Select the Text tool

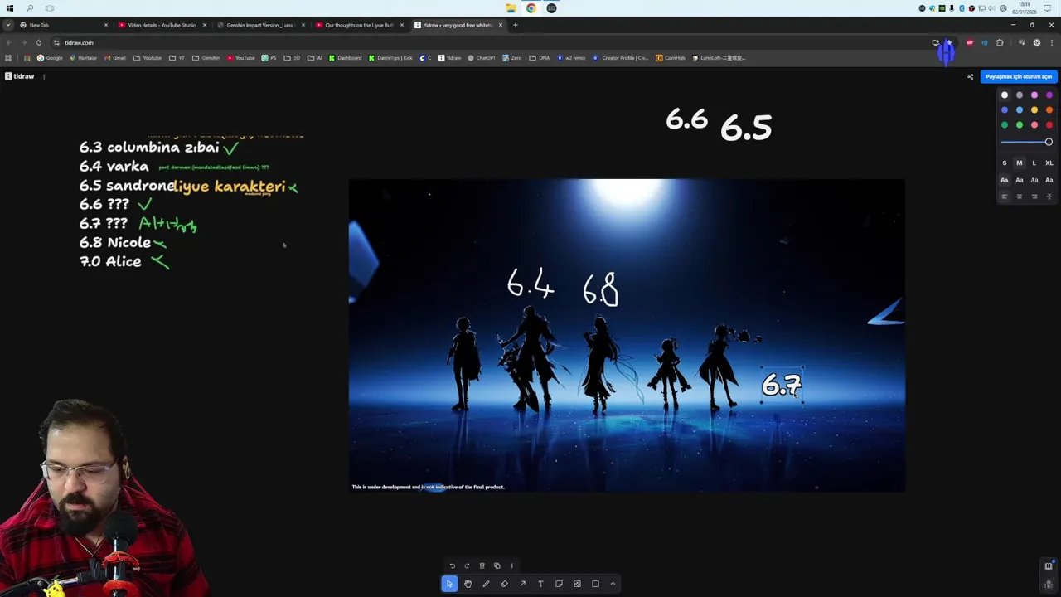(x=540, y=584)
